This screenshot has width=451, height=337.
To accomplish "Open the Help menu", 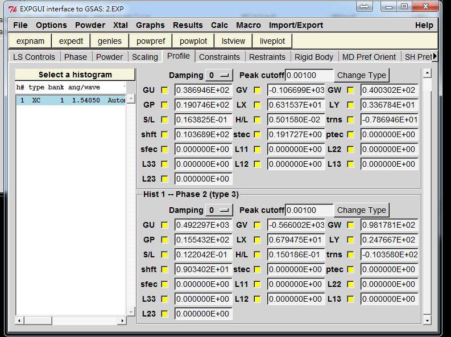I will (x=424, y=25).
